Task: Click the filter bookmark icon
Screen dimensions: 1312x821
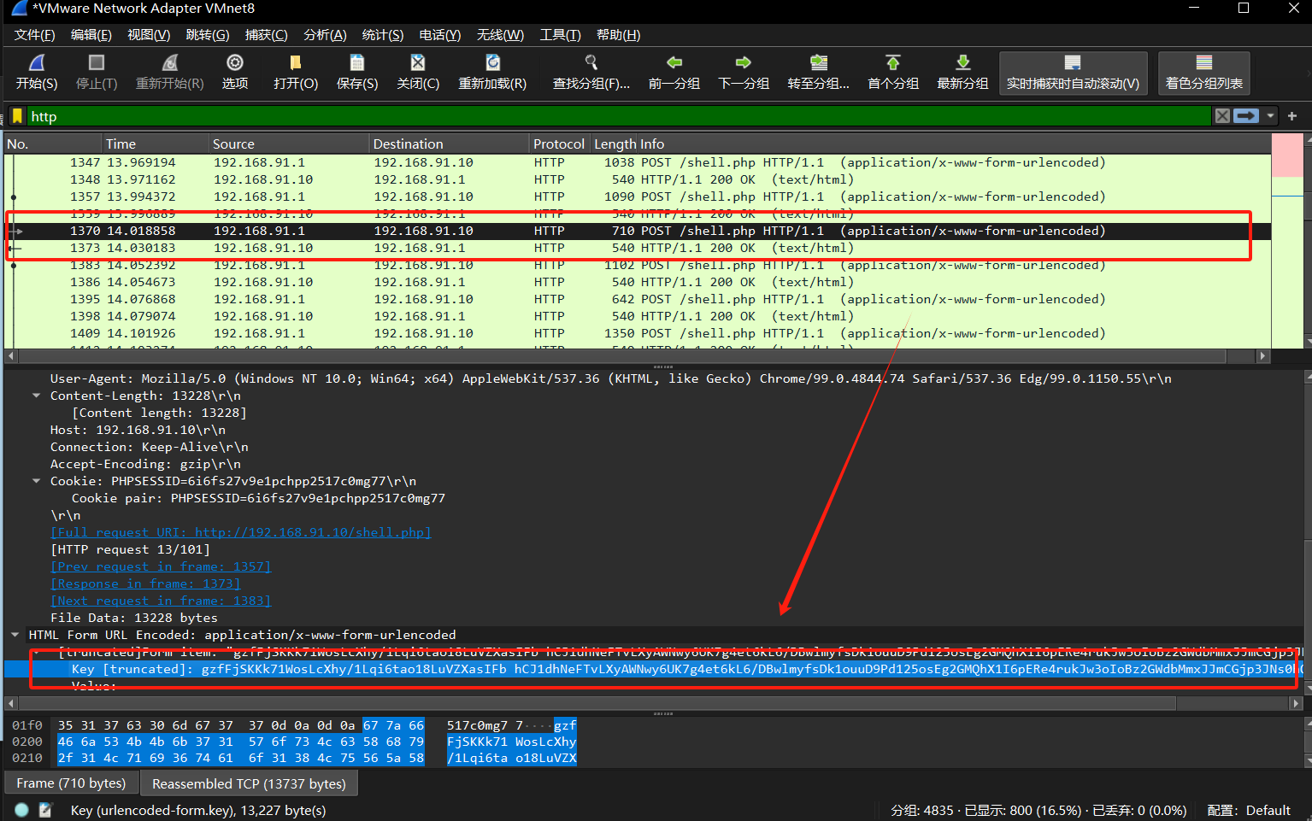Action: [x=17, y=116]
